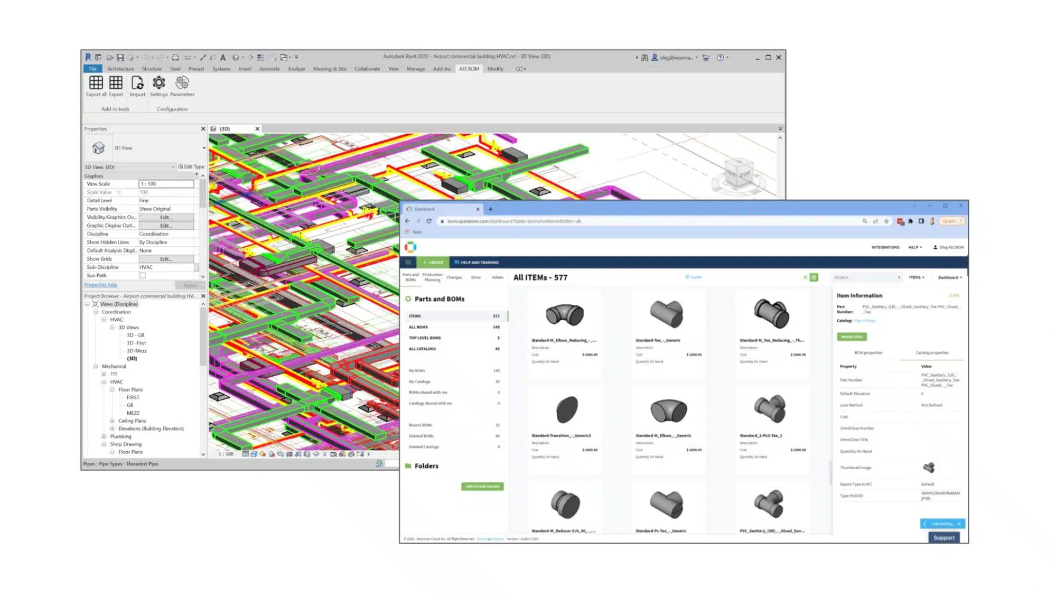The height and width of the screenshot is (597, 1056).
Task: Click the browser address bar URL
Action: 513,221
